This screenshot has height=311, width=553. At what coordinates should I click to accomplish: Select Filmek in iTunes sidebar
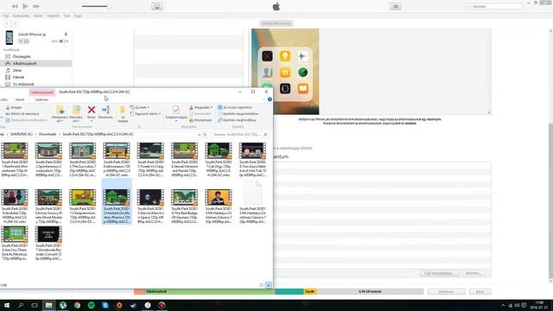(18, 77)
